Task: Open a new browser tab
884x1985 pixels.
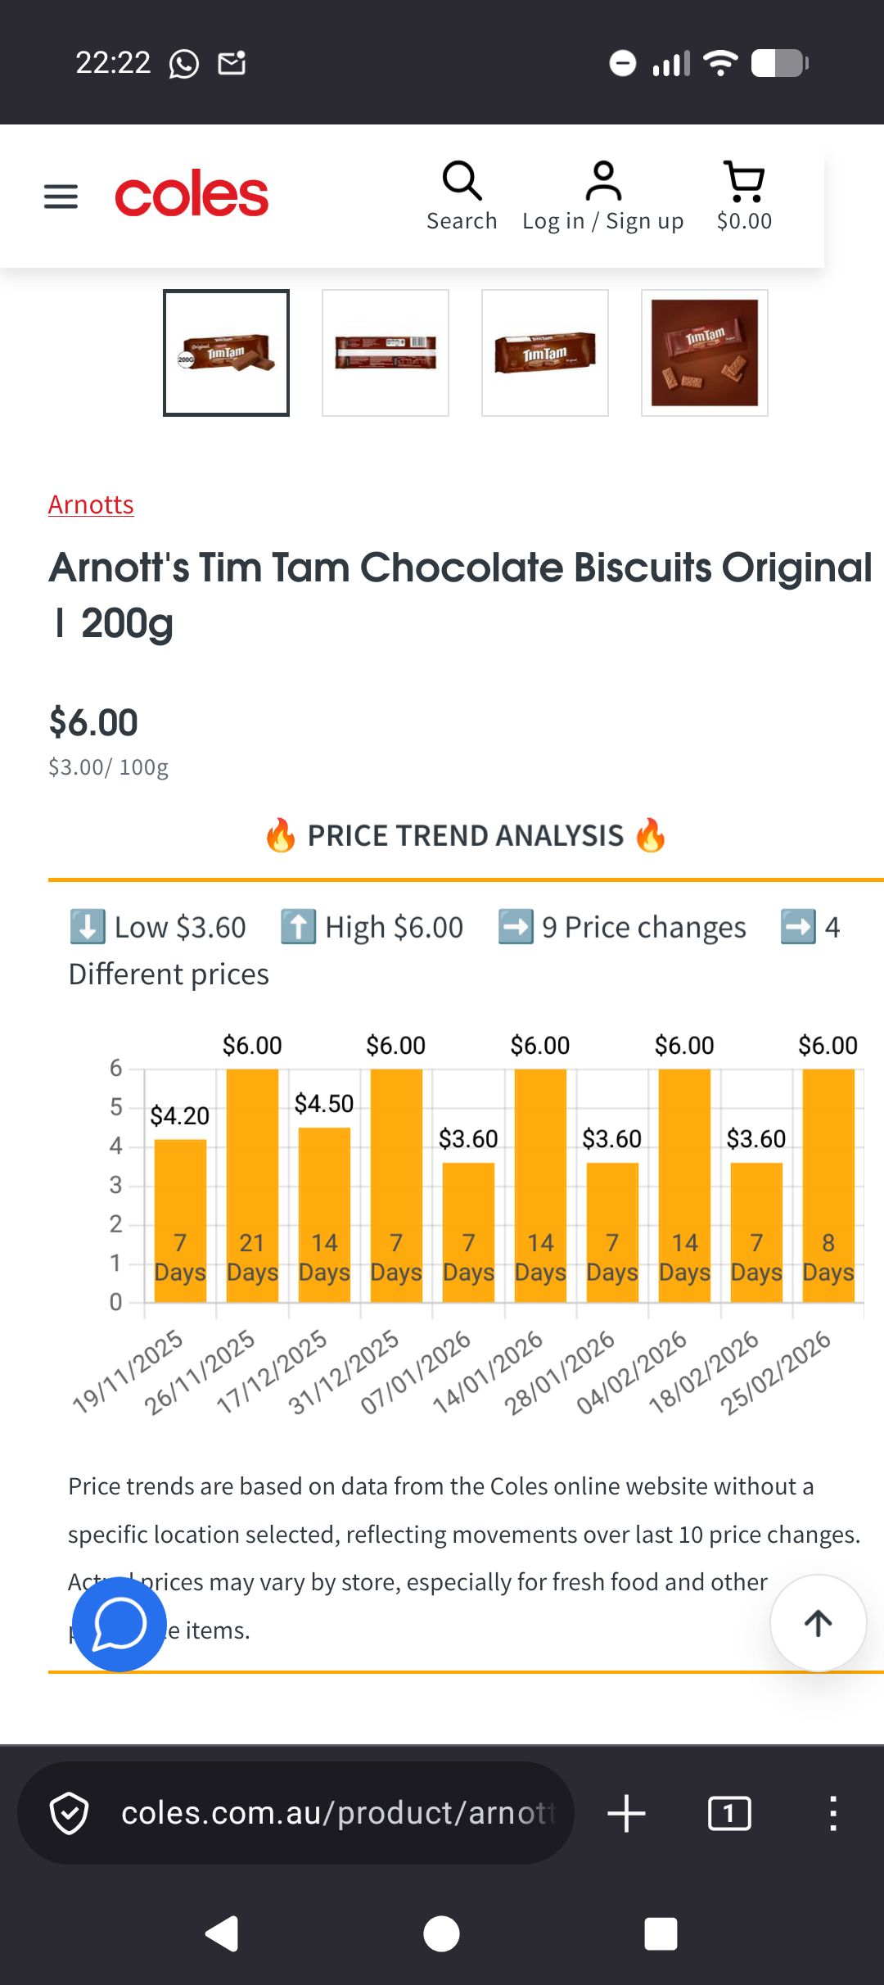Action: coord(627,1813)
